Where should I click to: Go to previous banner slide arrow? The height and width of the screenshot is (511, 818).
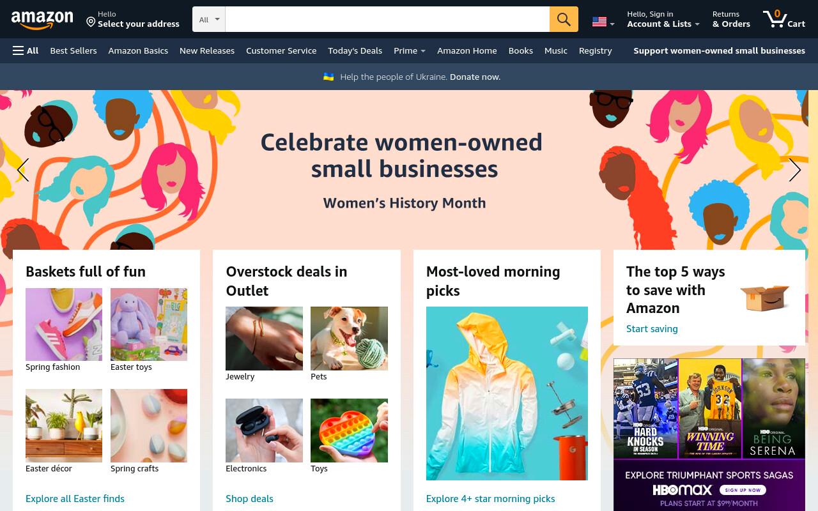point(23,170)
